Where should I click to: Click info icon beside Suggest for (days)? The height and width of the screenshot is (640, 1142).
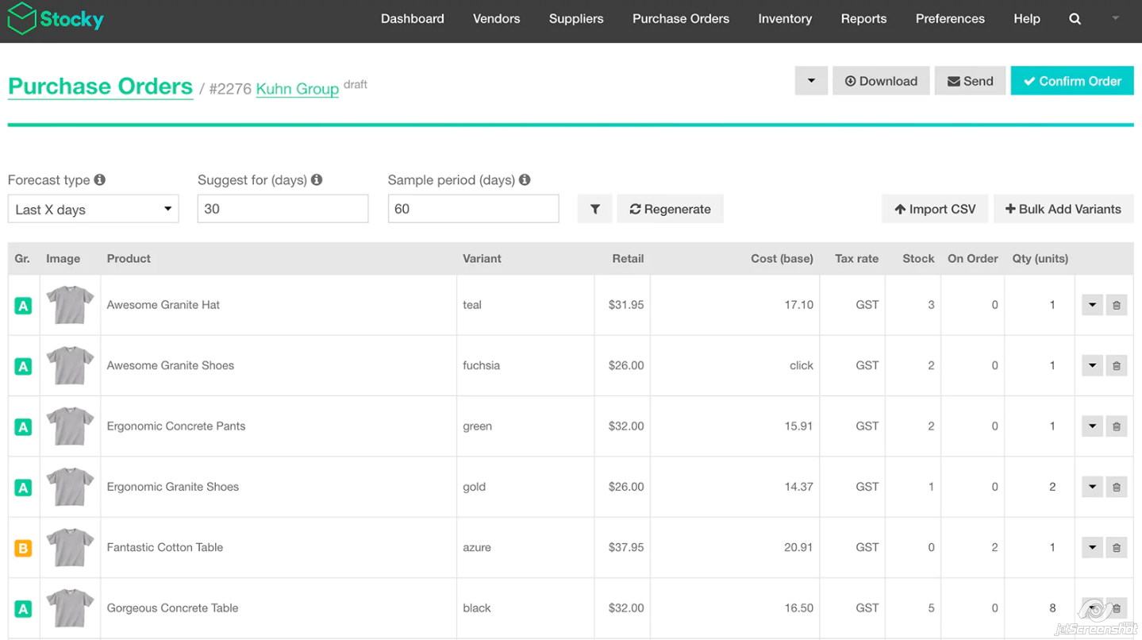tap(317, 180)
